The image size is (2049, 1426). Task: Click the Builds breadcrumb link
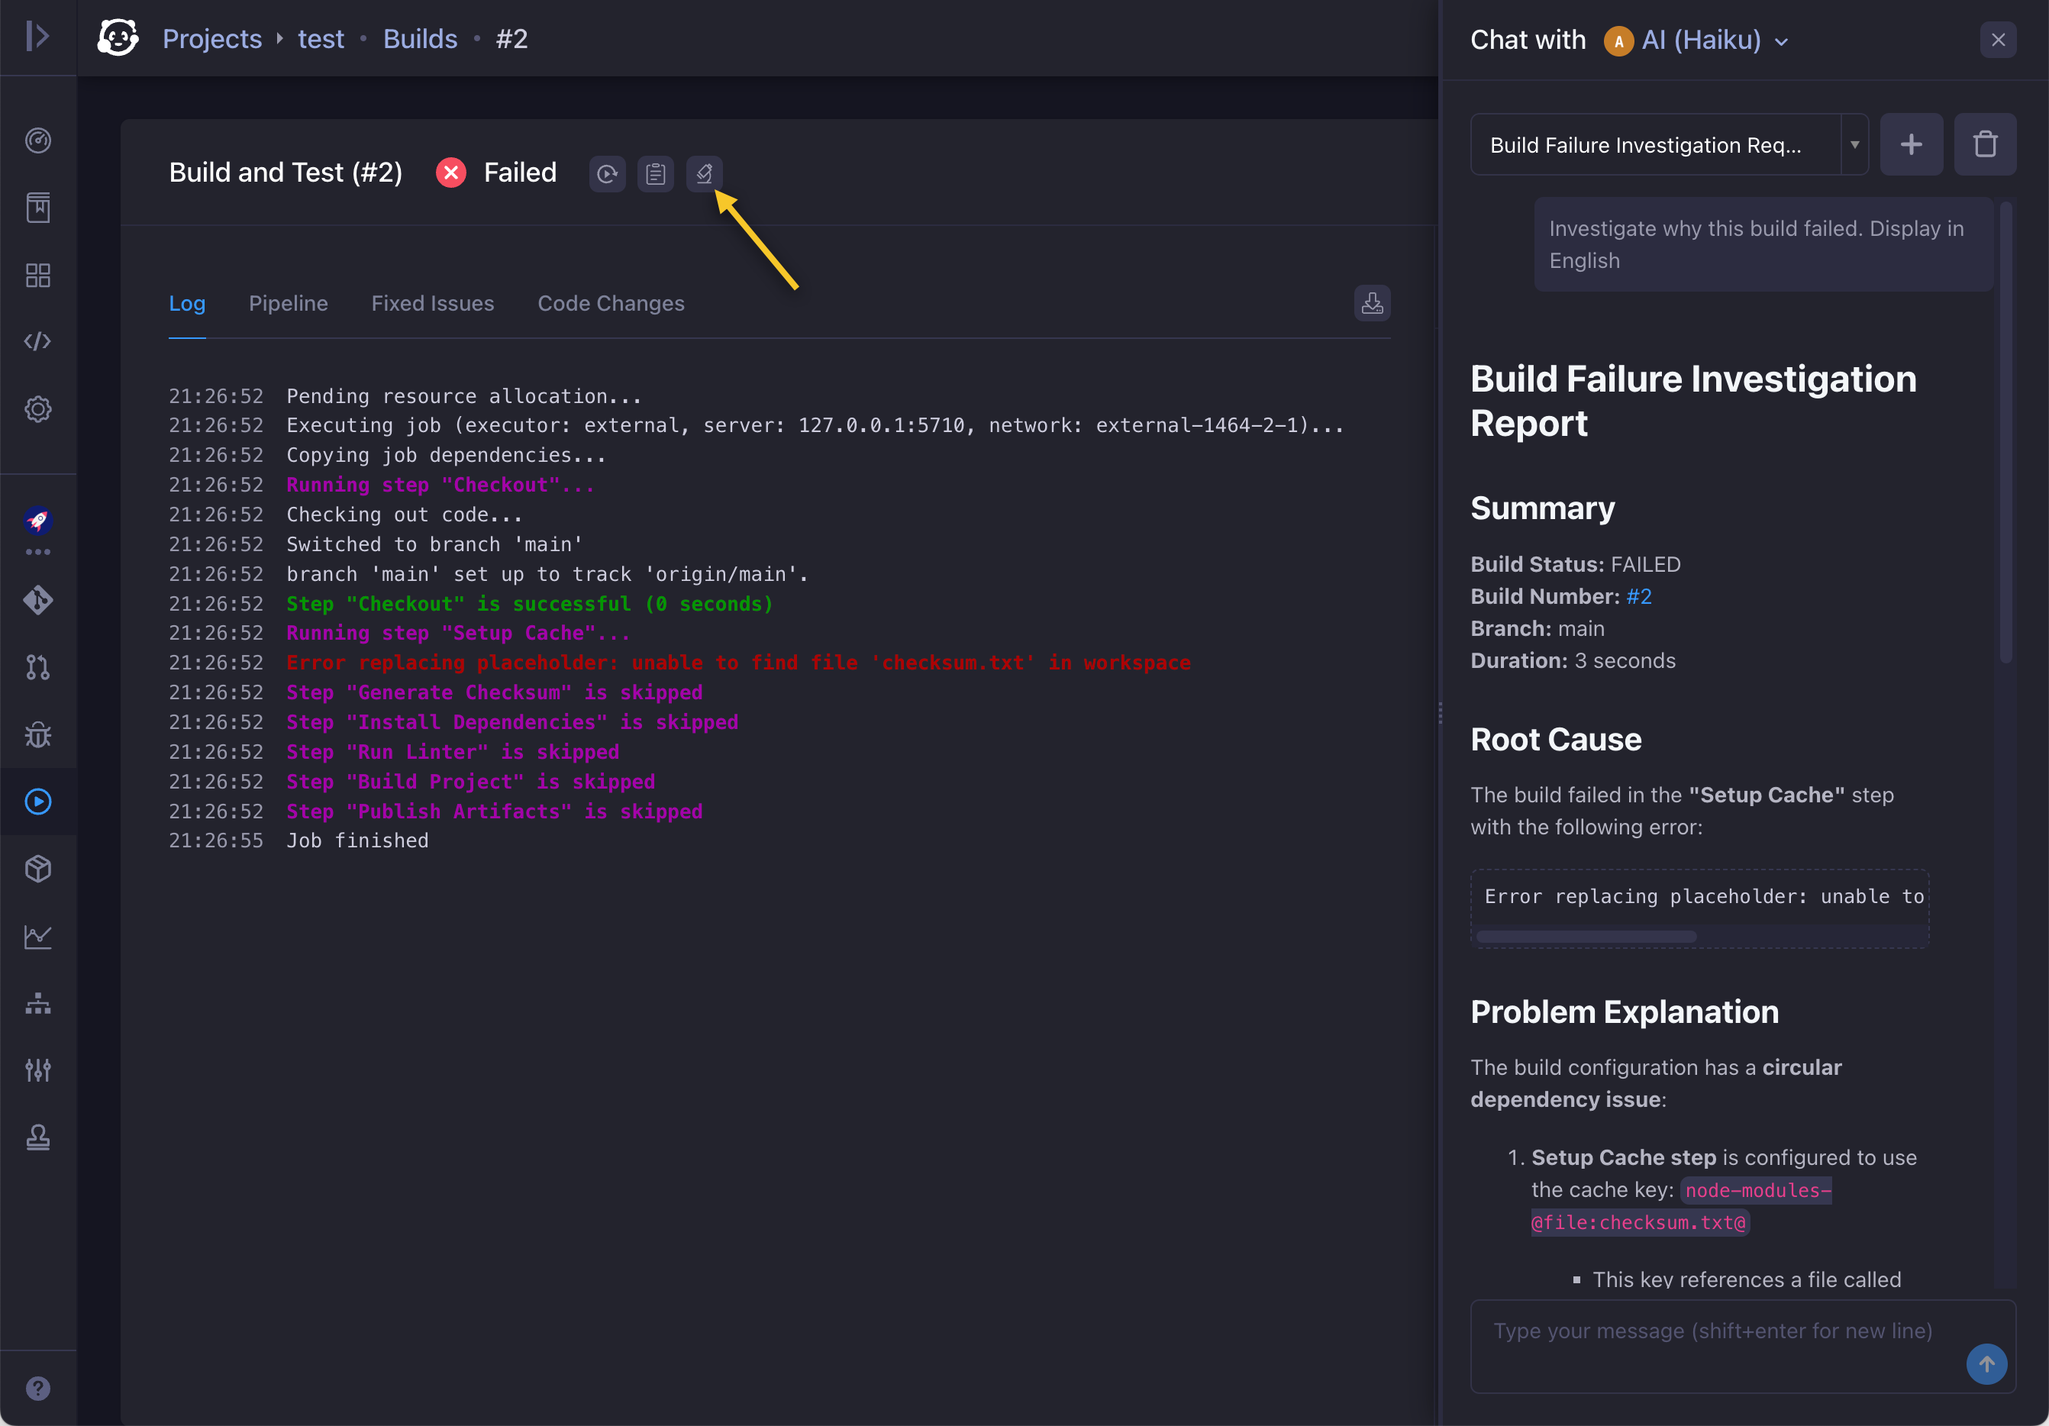419,38
